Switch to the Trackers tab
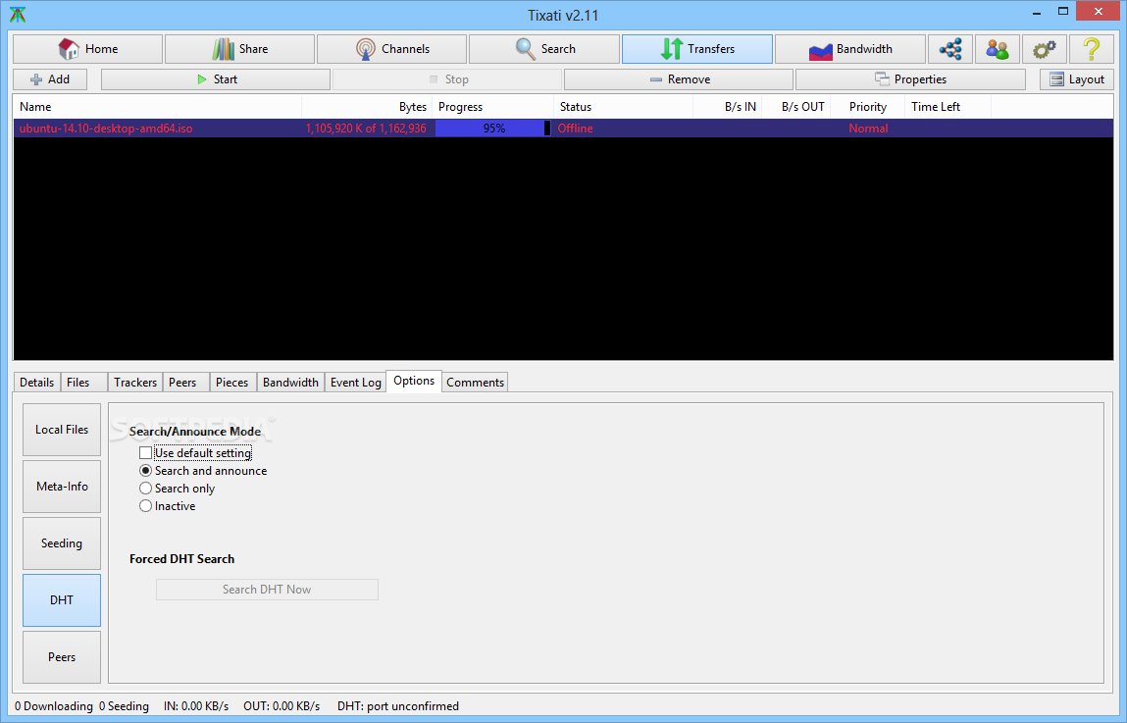 (135, 383)
